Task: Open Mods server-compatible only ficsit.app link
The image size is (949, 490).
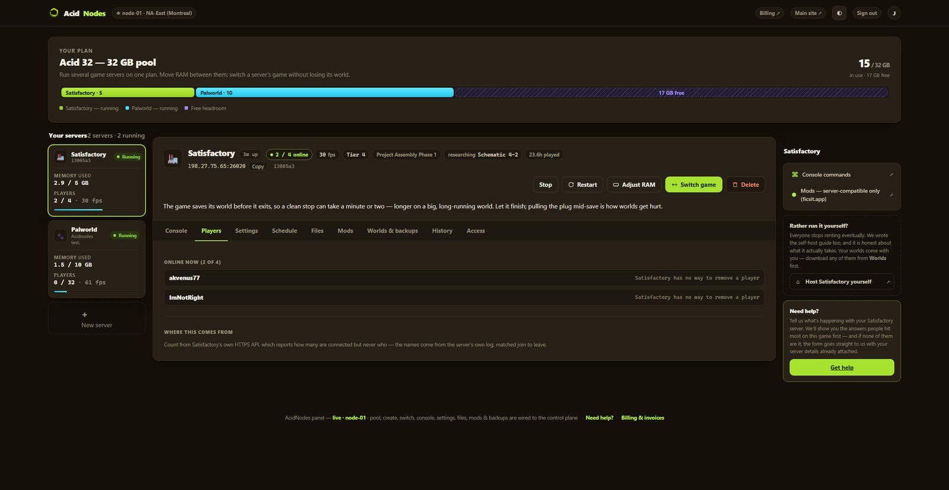Action: [x=842, y=195]
